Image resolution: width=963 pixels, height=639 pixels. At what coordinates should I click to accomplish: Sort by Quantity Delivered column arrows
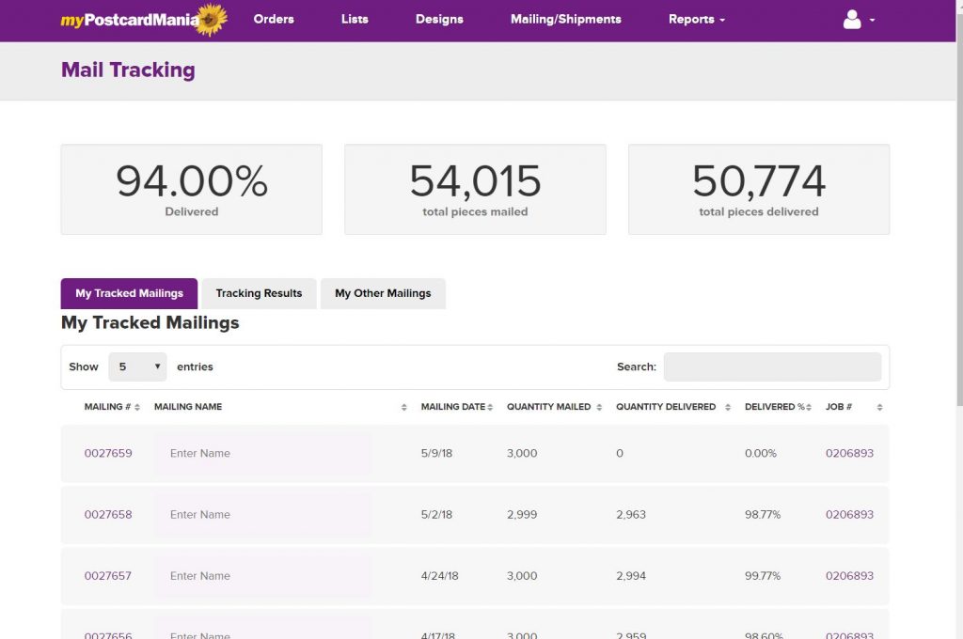point(725,407)
